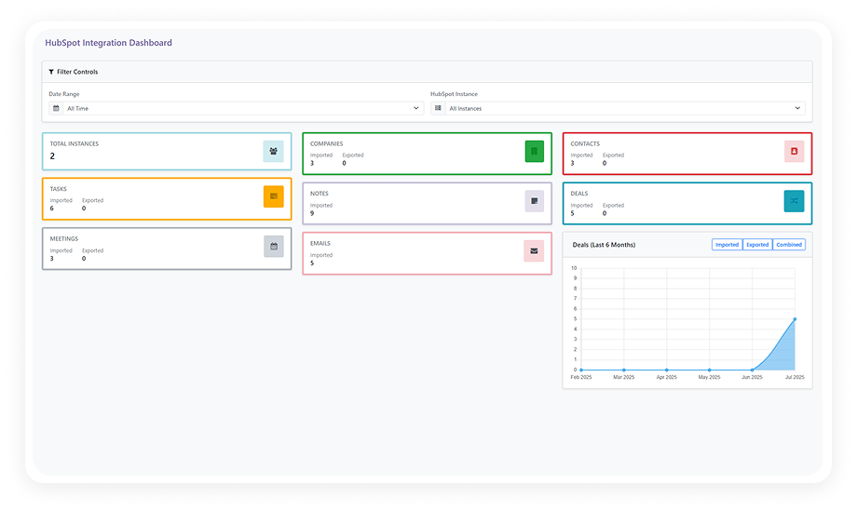Click the pink Emails envelope icon
The image size is (857, 512).
pos(534,251)
